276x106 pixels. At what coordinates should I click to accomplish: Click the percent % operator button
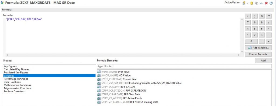[x=262, y=16]
